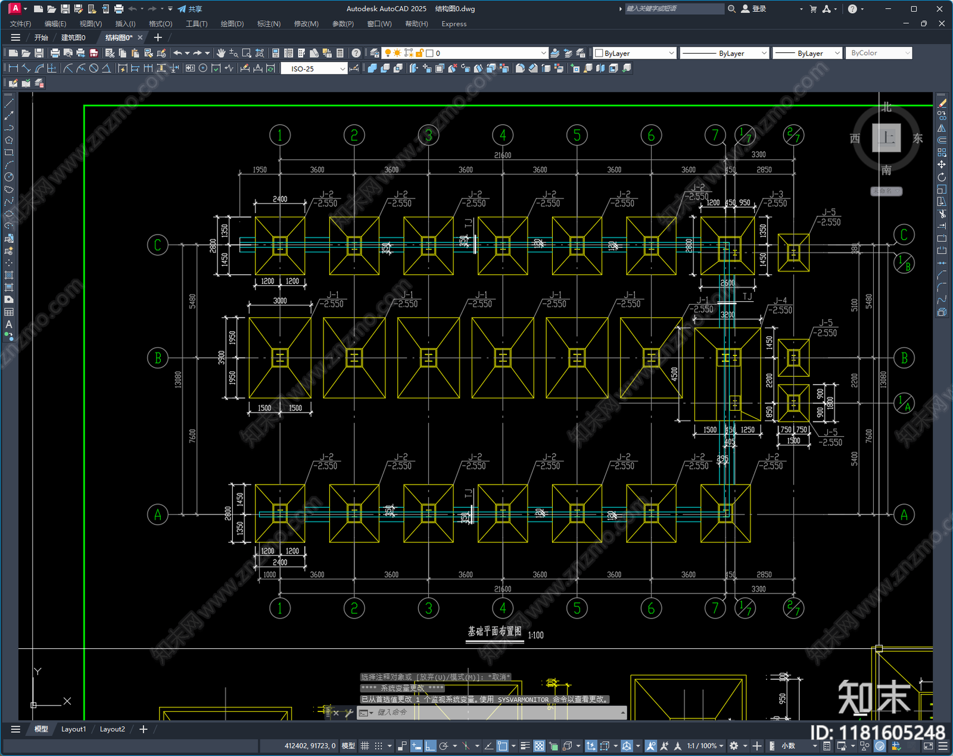Click the Plot printer icon
This screenshot has width=953, height=756.
55,53
